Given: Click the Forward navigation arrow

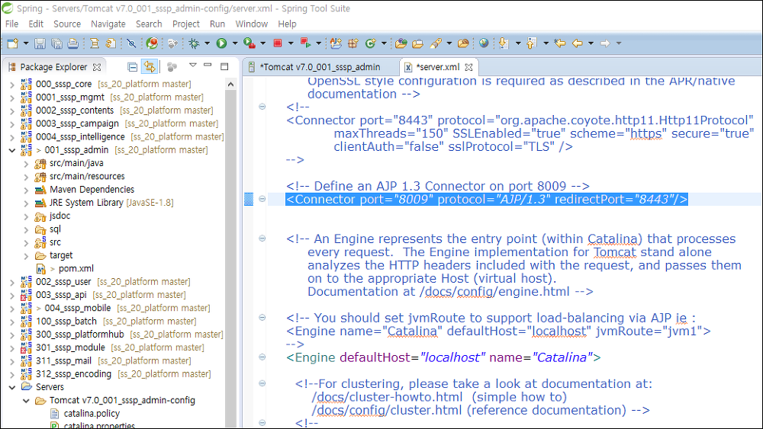Looking at the screenshot, I should coord(605,43).
